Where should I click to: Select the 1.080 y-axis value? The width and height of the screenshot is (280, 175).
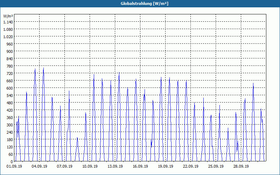pyautogui.click(x=8, y=29)
